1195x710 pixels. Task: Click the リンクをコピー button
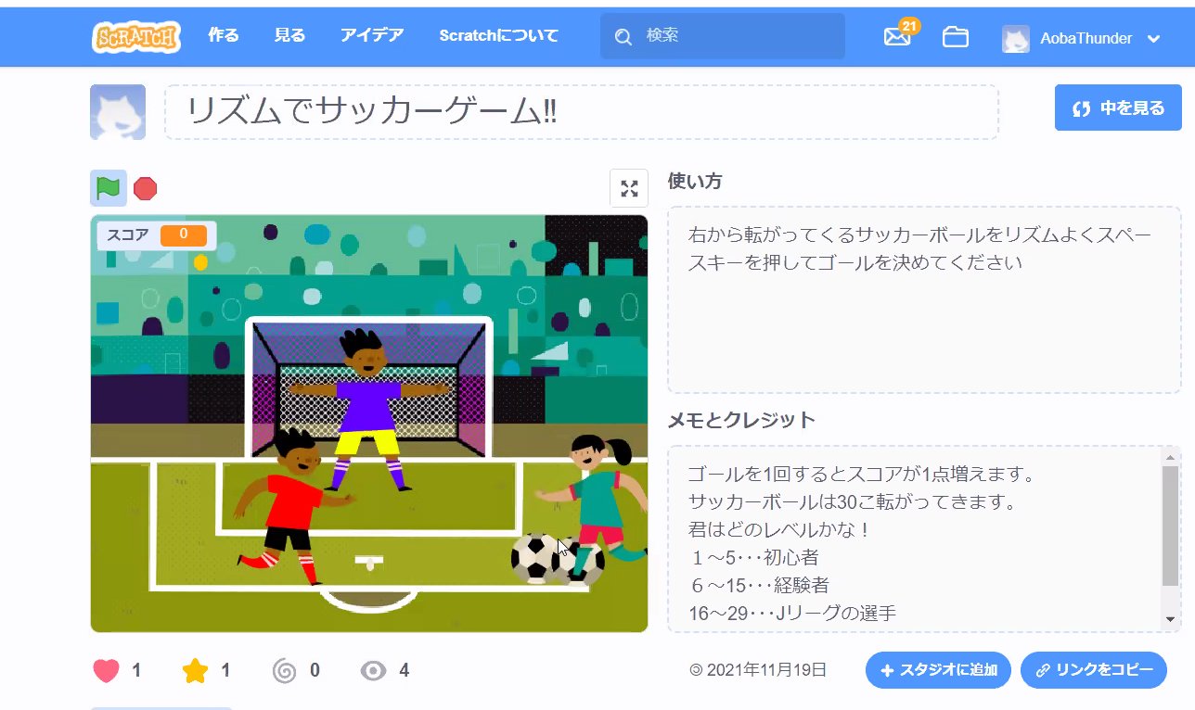tap(1094, 670)
